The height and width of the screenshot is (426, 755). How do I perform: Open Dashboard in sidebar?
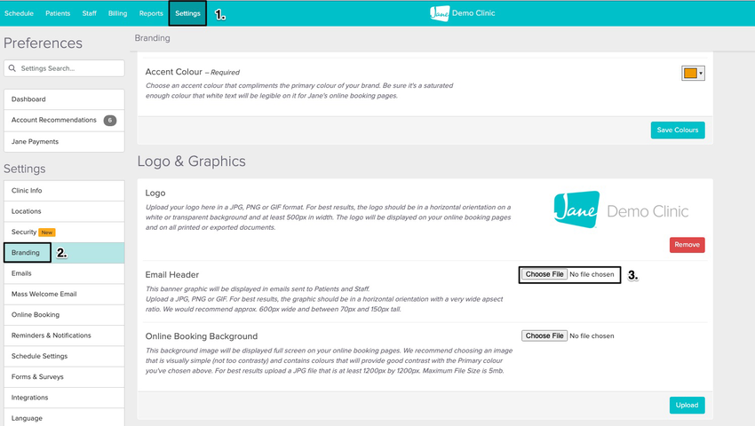tap(64, 99)
